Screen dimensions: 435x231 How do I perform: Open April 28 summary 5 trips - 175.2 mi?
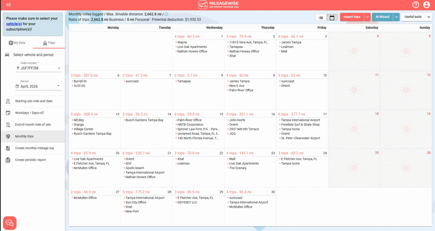[x=136, y=192]
